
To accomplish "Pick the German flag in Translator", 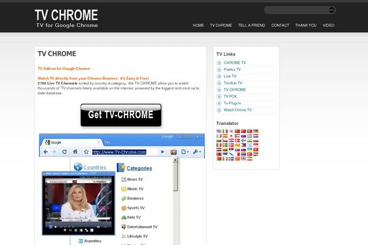I will click(256, 131).
